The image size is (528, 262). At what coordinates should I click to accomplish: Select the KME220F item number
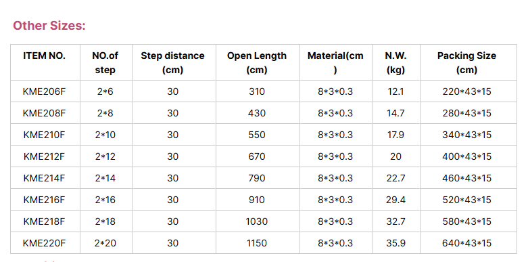[44, 243]
